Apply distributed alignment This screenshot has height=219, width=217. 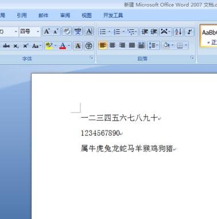coord(141,45)
